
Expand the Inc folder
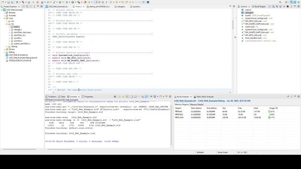click(x=7, y=21)
